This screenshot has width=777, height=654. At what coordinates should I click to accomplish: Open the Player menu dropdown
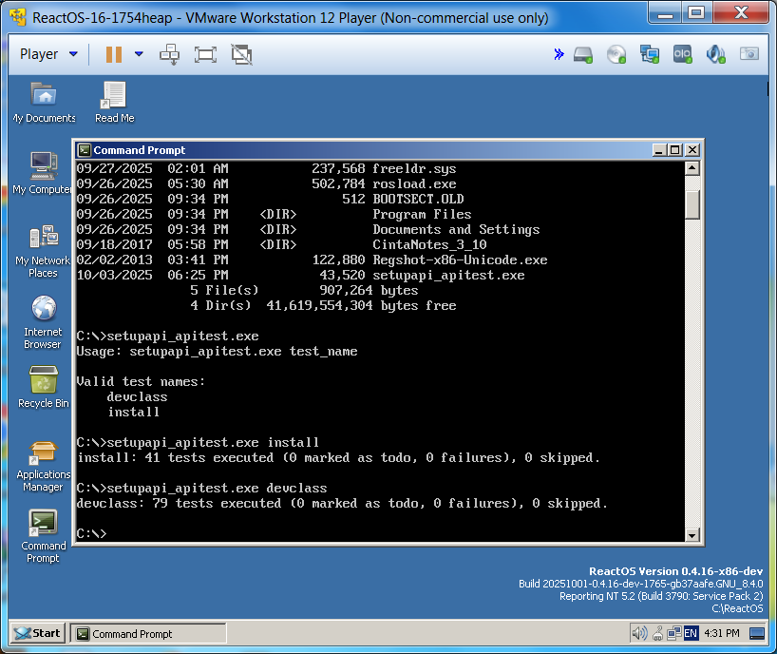pos(47,54)
